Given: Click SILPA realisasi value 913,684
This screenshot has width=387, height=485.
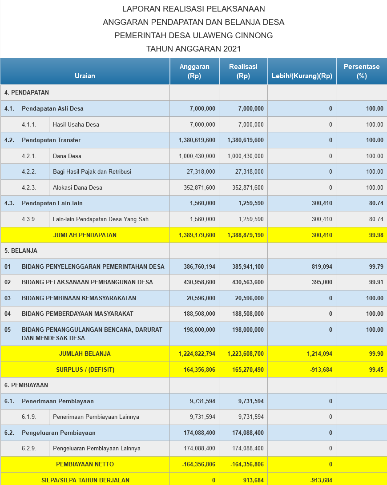Looking at the screenshot, I should tap(254, 481).
